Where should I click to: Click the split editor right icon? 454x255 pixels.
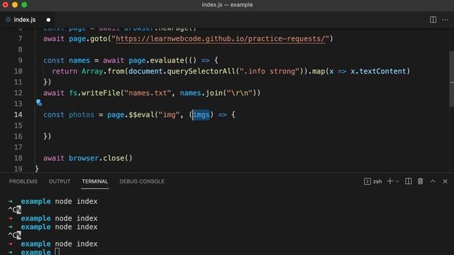[x=433, y=20]
